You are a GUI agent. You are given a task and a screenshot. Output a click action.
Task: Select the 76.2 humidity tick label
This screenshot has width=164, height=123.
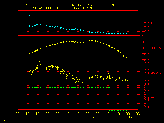(146, 106)
